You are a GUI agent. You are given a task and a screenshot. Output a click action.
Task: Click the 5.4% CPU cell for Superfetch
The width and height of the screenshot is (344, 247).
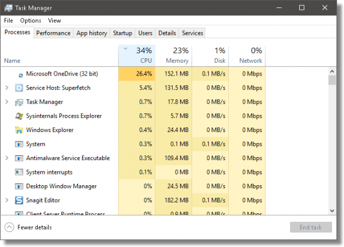137,88
